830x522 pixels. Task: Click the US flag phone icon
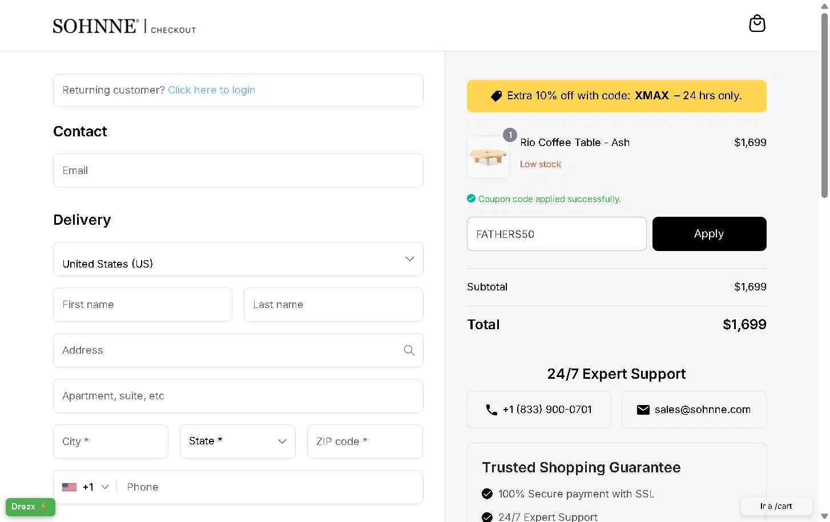tap(69, 487)
